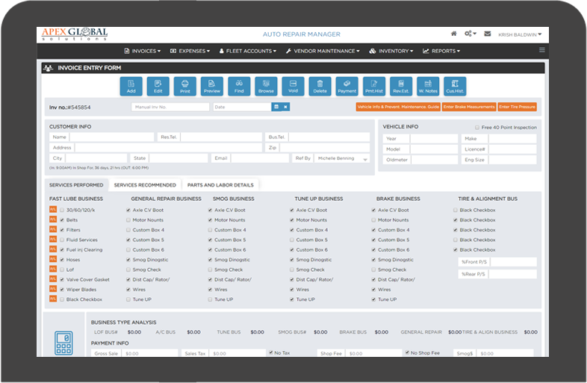
Task: Click the Enter Brake Measurements button
Action: pyautogui.click(x=469, y=107)
